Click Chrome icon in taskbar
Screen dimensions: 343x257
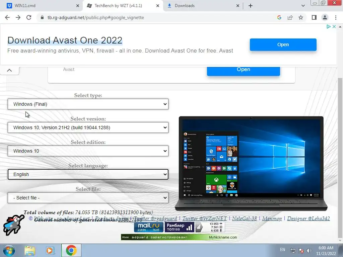pos(71,250)
